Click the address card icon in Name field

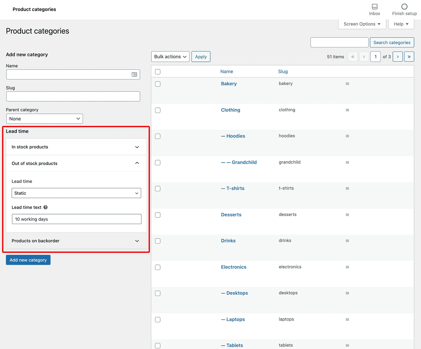tap(134, 74)
